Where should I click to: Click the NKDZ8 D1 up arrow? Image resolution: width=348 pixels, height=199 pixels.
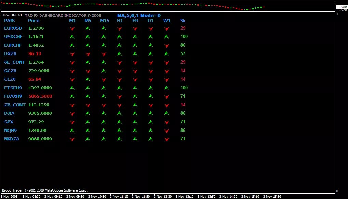pyautogui.click(x=151, y=139)
